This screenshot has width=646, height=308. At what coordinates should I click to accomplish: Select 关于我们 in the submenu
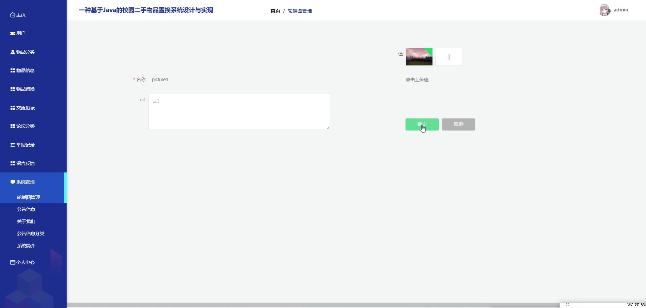[x=33, y=221]
